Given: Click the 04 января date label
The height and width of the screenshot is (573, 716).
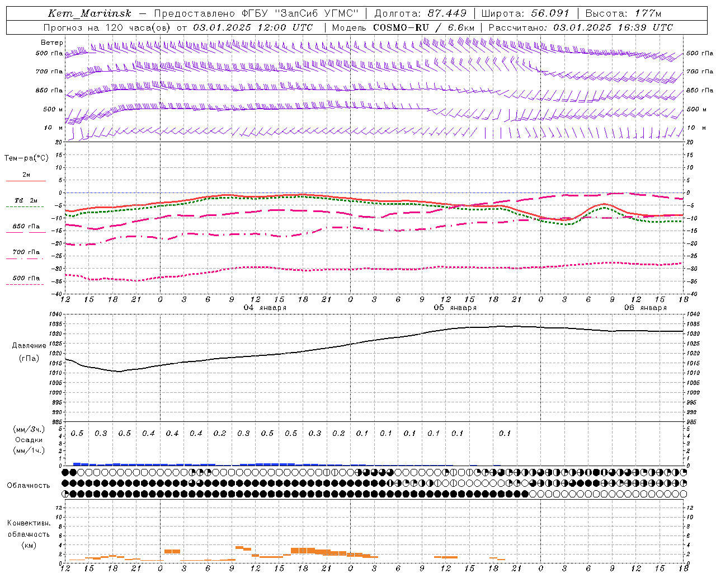Looking at the screenshot, I should coord(265,308).
